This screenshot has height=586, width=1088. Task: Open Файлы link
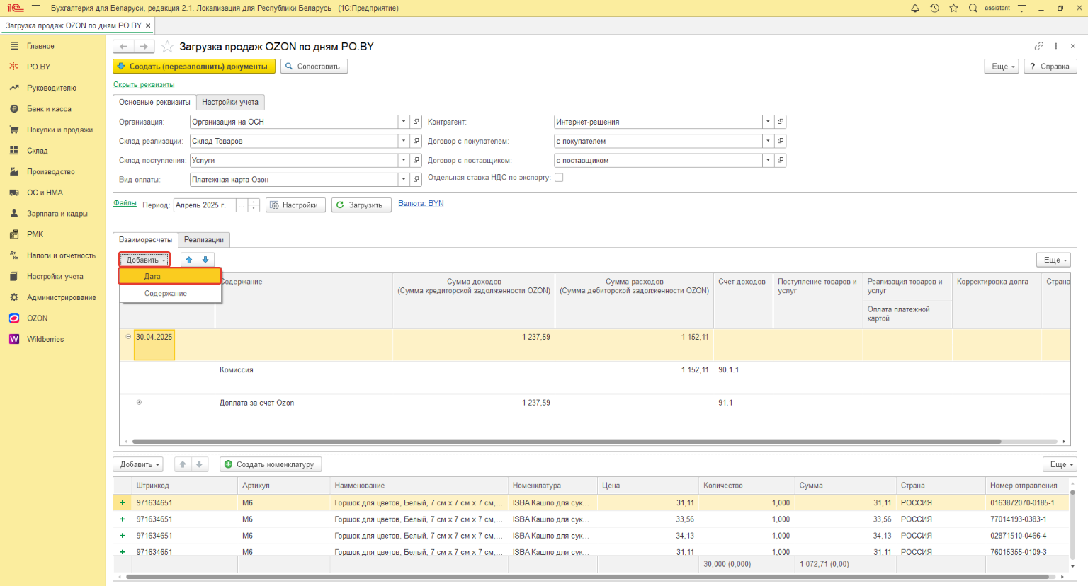(125, 203)
